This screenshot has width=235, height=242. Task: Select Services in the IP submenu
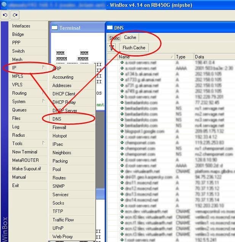click(x=72, y=195)
